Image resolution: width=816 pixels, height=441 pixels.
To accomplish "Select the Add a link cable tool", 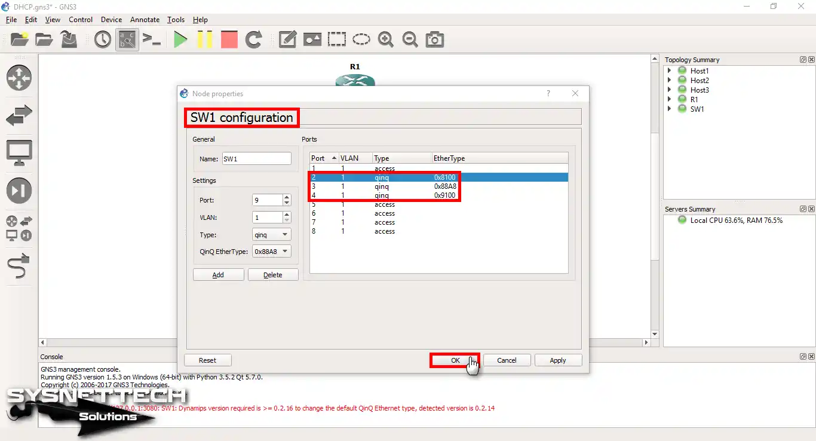I will (x=19, y=267).
